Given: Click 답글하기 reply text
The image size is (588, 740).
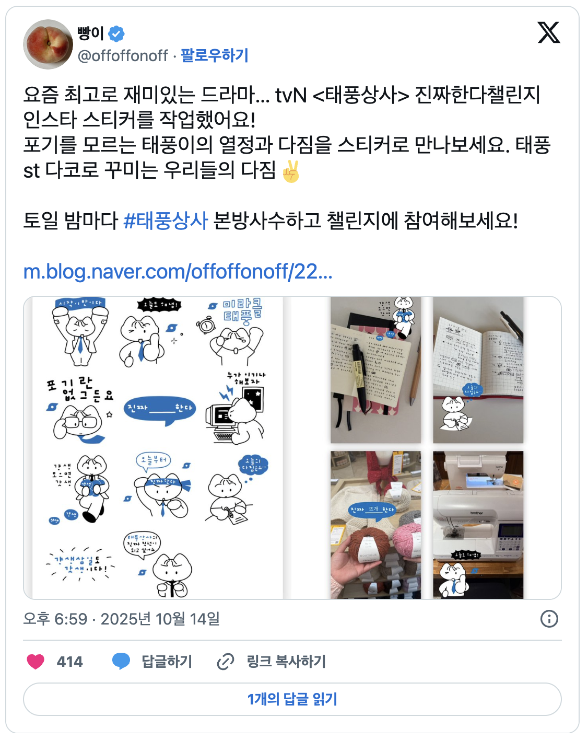Looking at the screenshot, I should [167, 662].
